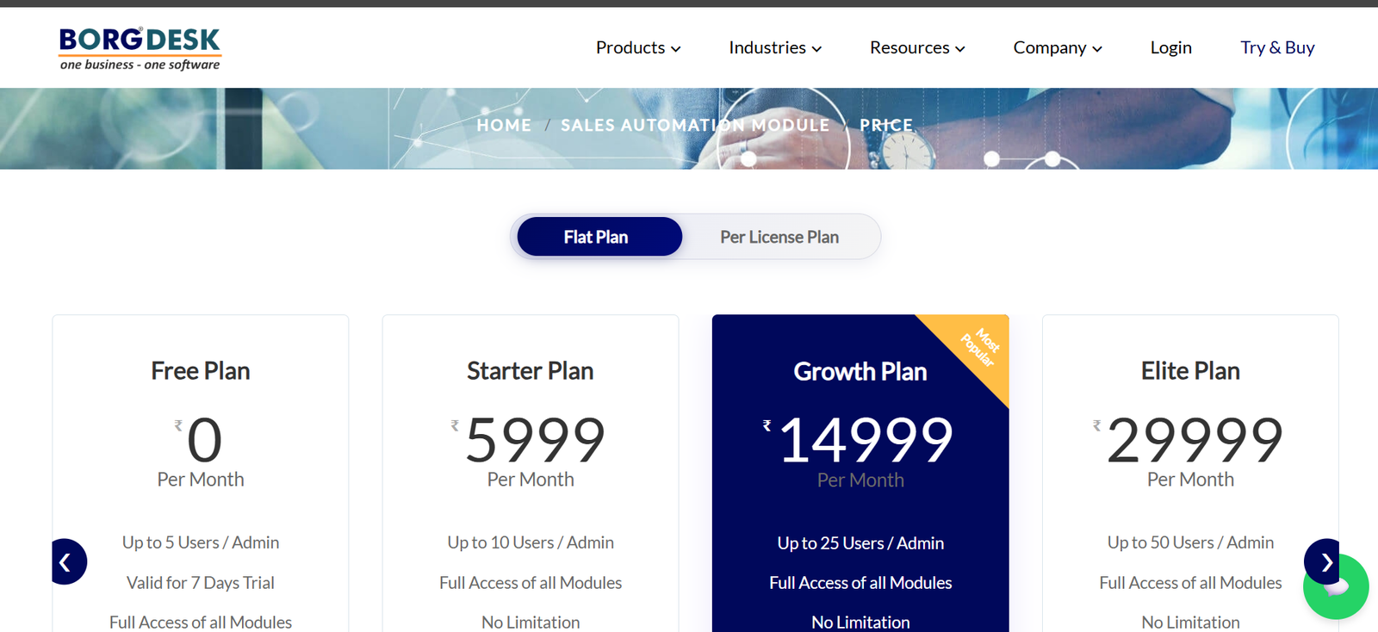The image size is (1378, 632).
Task: Expand the Products dropdown menu
Action: coord(638,47)
